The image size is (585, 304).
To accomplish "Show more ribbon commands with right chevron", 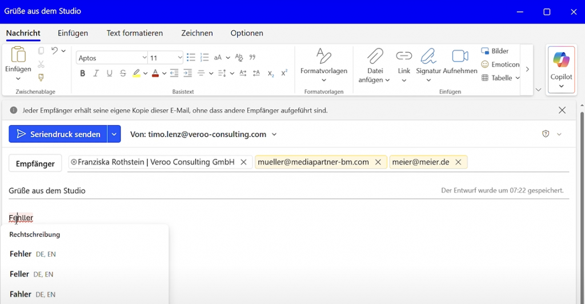I will click(527, 69).
